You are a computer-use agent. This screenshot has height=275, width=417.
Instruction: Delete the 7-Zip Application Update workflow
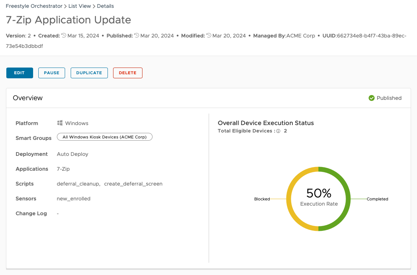point(128,73)
